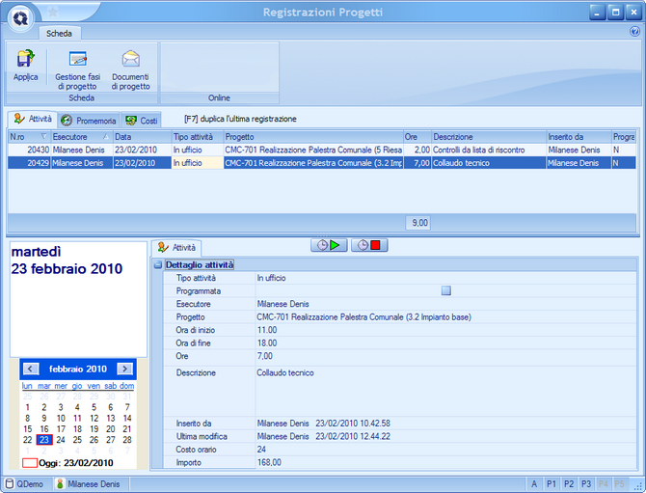Click 'Controlli da lista di riscontro' cell

(x=489, y=151)
